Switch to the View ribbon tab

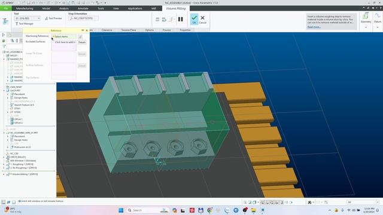tap(115, 8)
